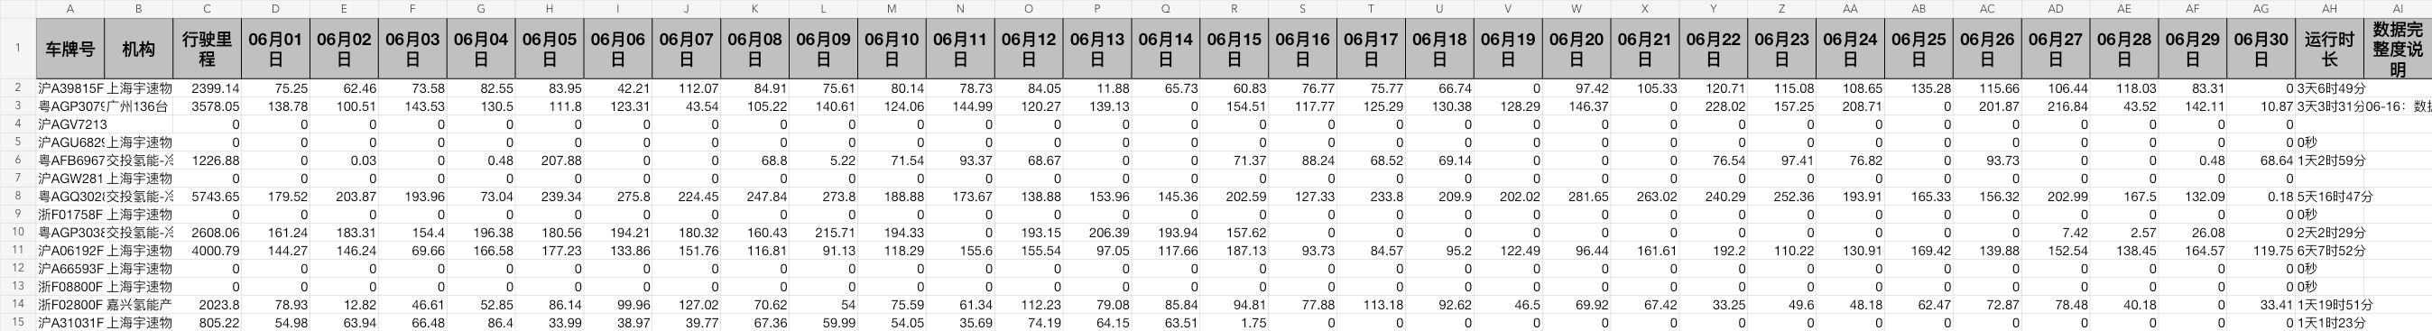
Task: Click cell containing 2399.14
Action: coord(207,88)
